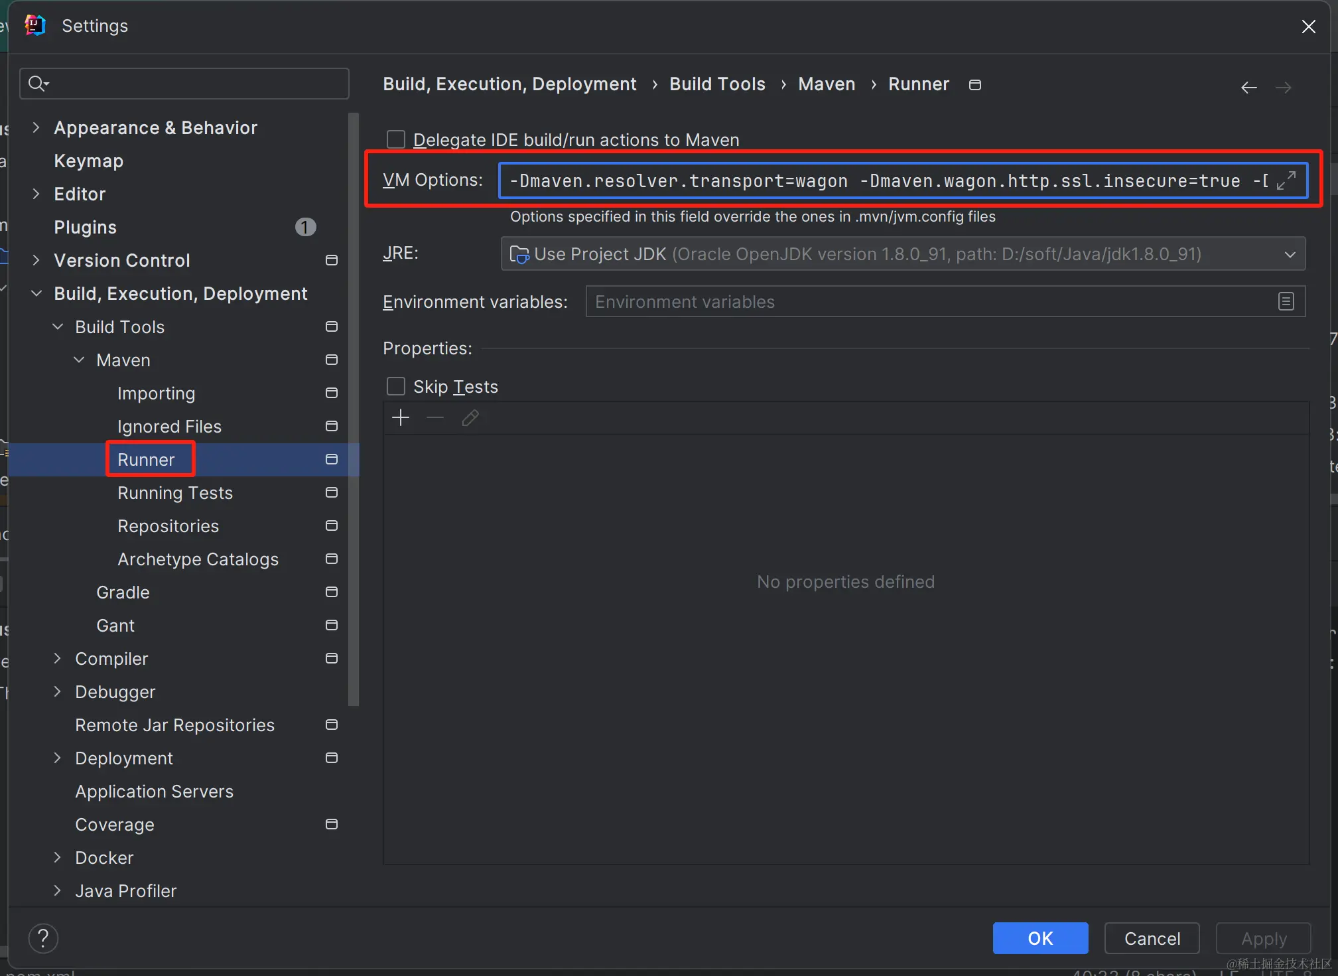This screenshot has height=976, width=1338.
Task: Close the Settings dialog
Action: pos(1308,27)
